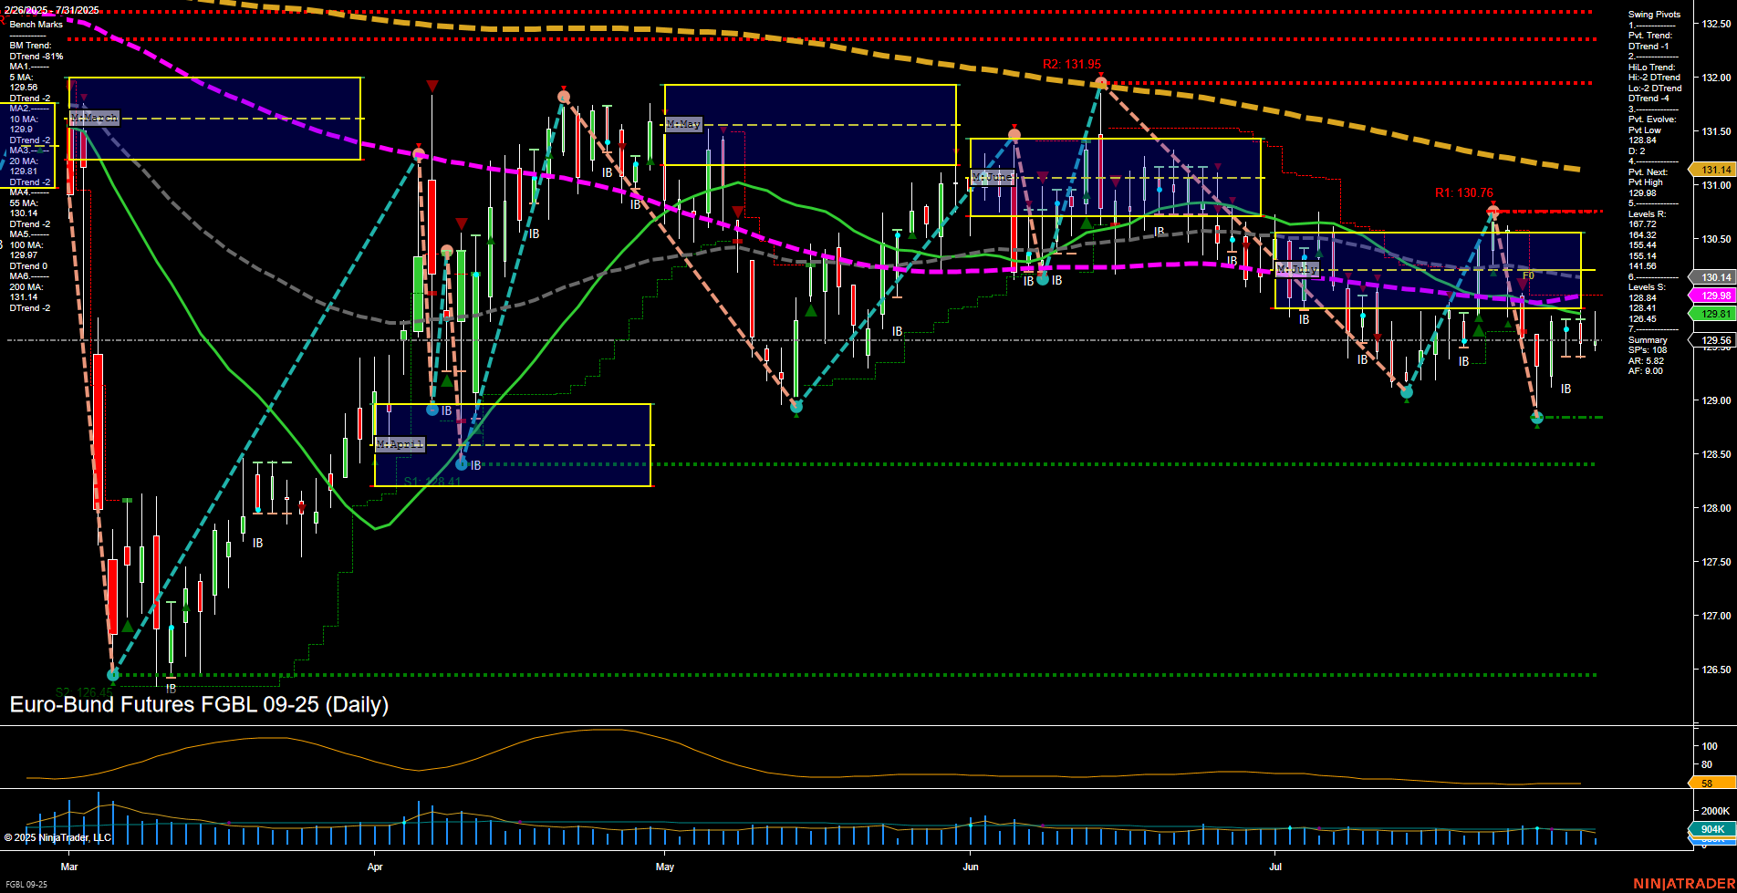Click the 167.72 resistance level value
This screenshot has width=1737, height=893.
[1642, 224]
